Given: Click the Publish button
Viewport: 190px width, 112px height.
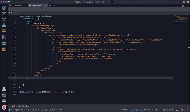Looking at the screenshot, I should [124, 110].
